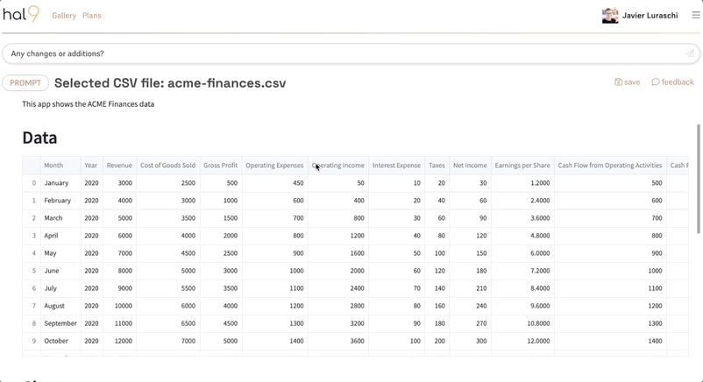This screenshot has height=382, width=703.
Task: Focus the 'Any changes or additions?' input
Action: [x=342, y=53]
